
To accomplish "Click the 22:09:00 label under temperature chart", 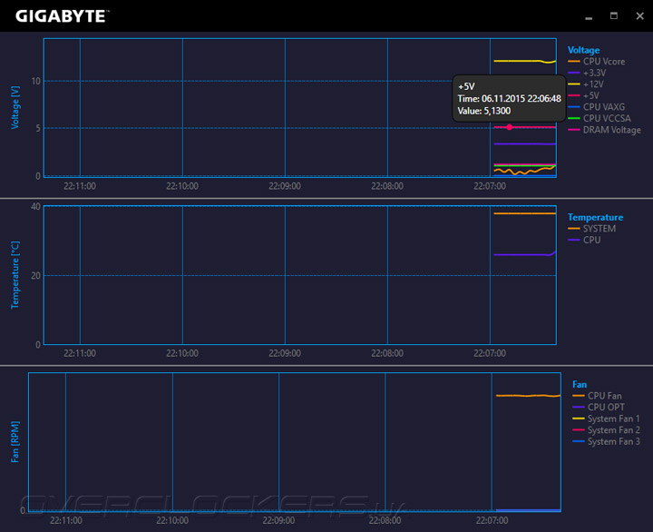I will [285, 353].
